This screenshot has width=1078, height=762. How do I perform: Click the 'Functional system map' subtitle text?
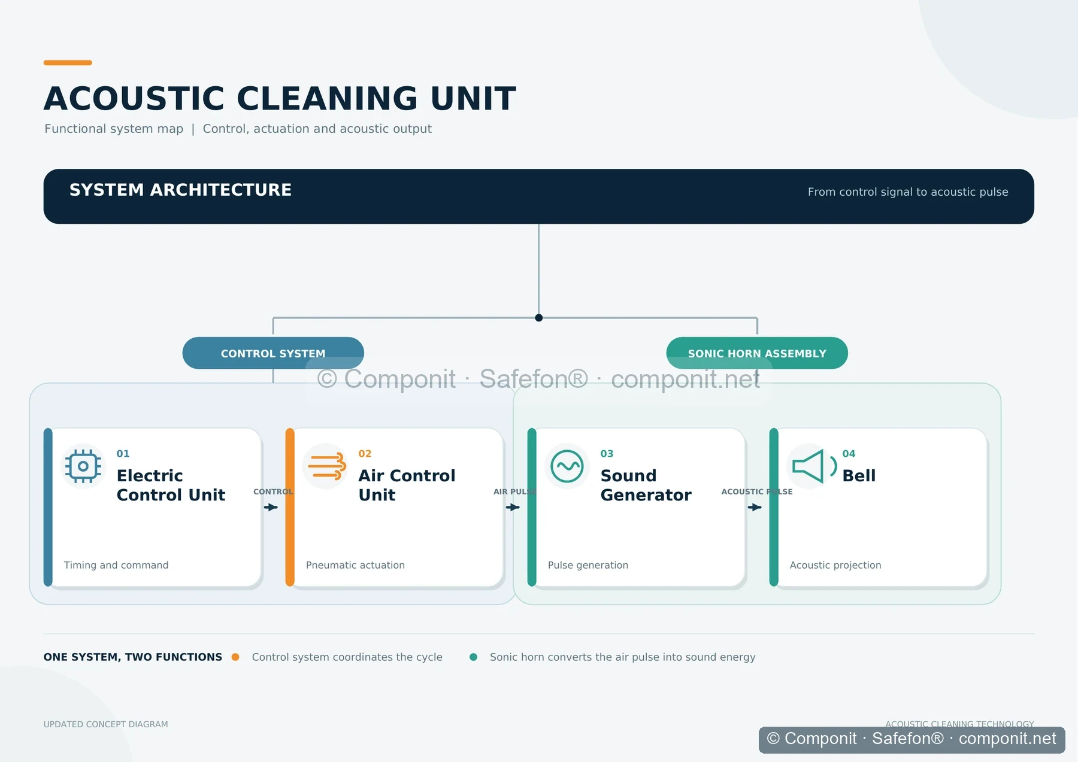[x=114, y=129]
